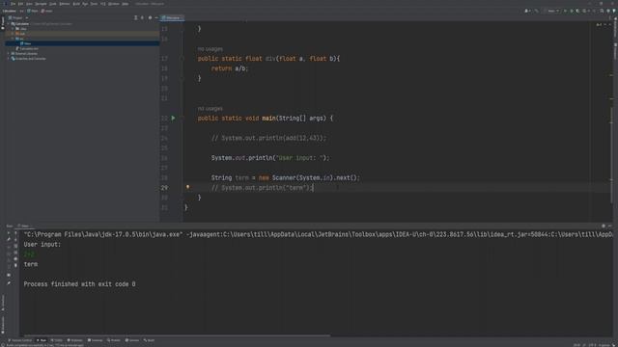Click the build hammer icon in toolbar
Image resolution: width=618 pixels, height=347 pixels.
(x=537, y=11)
